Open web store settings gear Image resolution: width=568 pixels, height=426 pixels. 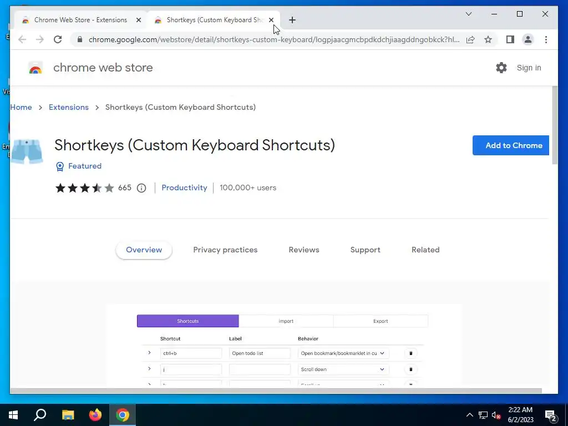pyautogui.click(x=501, y=68)
